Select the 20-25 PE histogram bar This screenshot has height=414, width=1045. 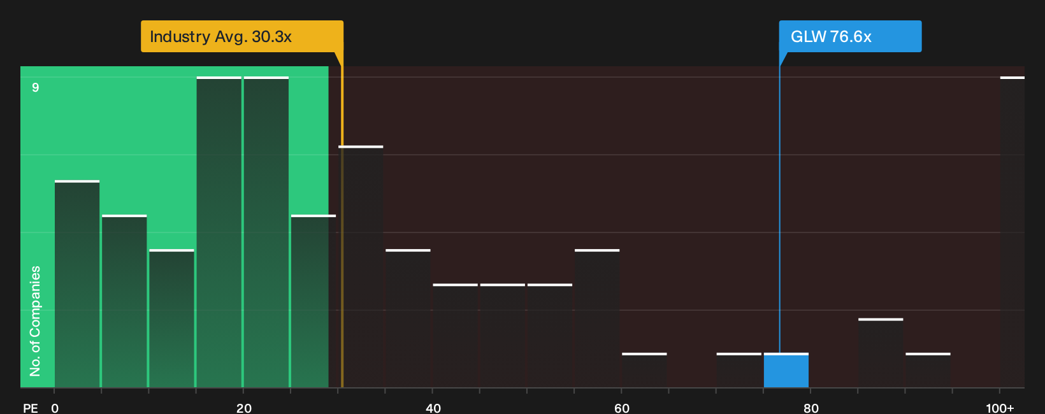click(x=266, y=232)
